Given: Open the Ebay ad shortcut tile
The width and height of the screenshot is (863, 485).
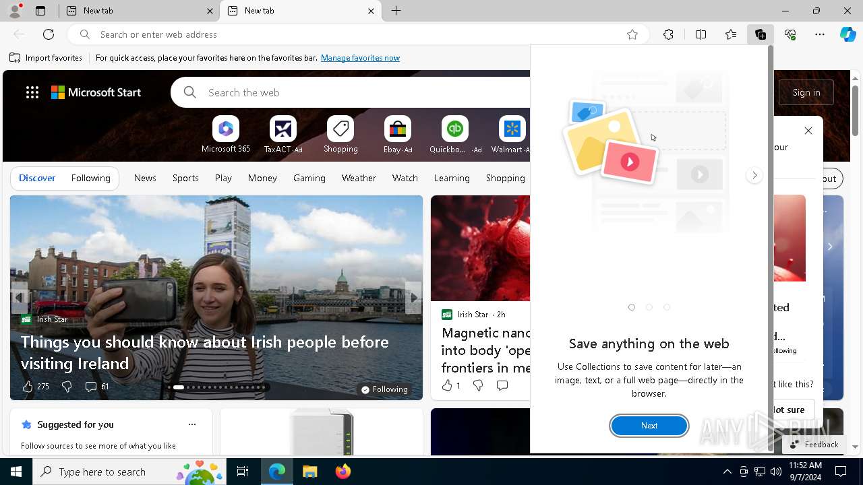Looking at the screenshot, I should (x=398, y=135).
